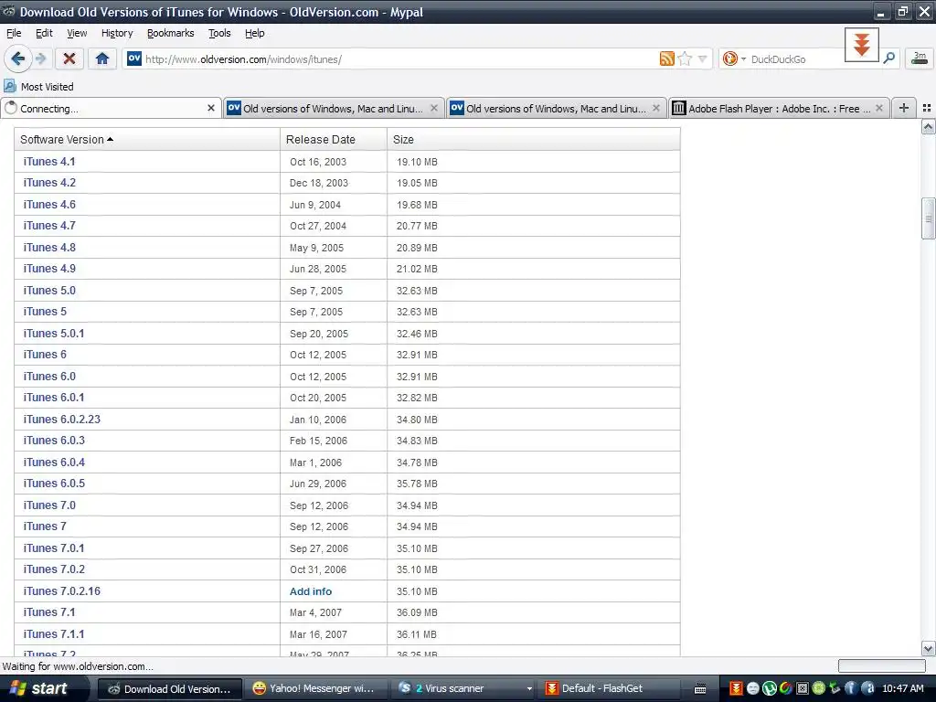Click the FlashGet system tray icon

[736, 688]
